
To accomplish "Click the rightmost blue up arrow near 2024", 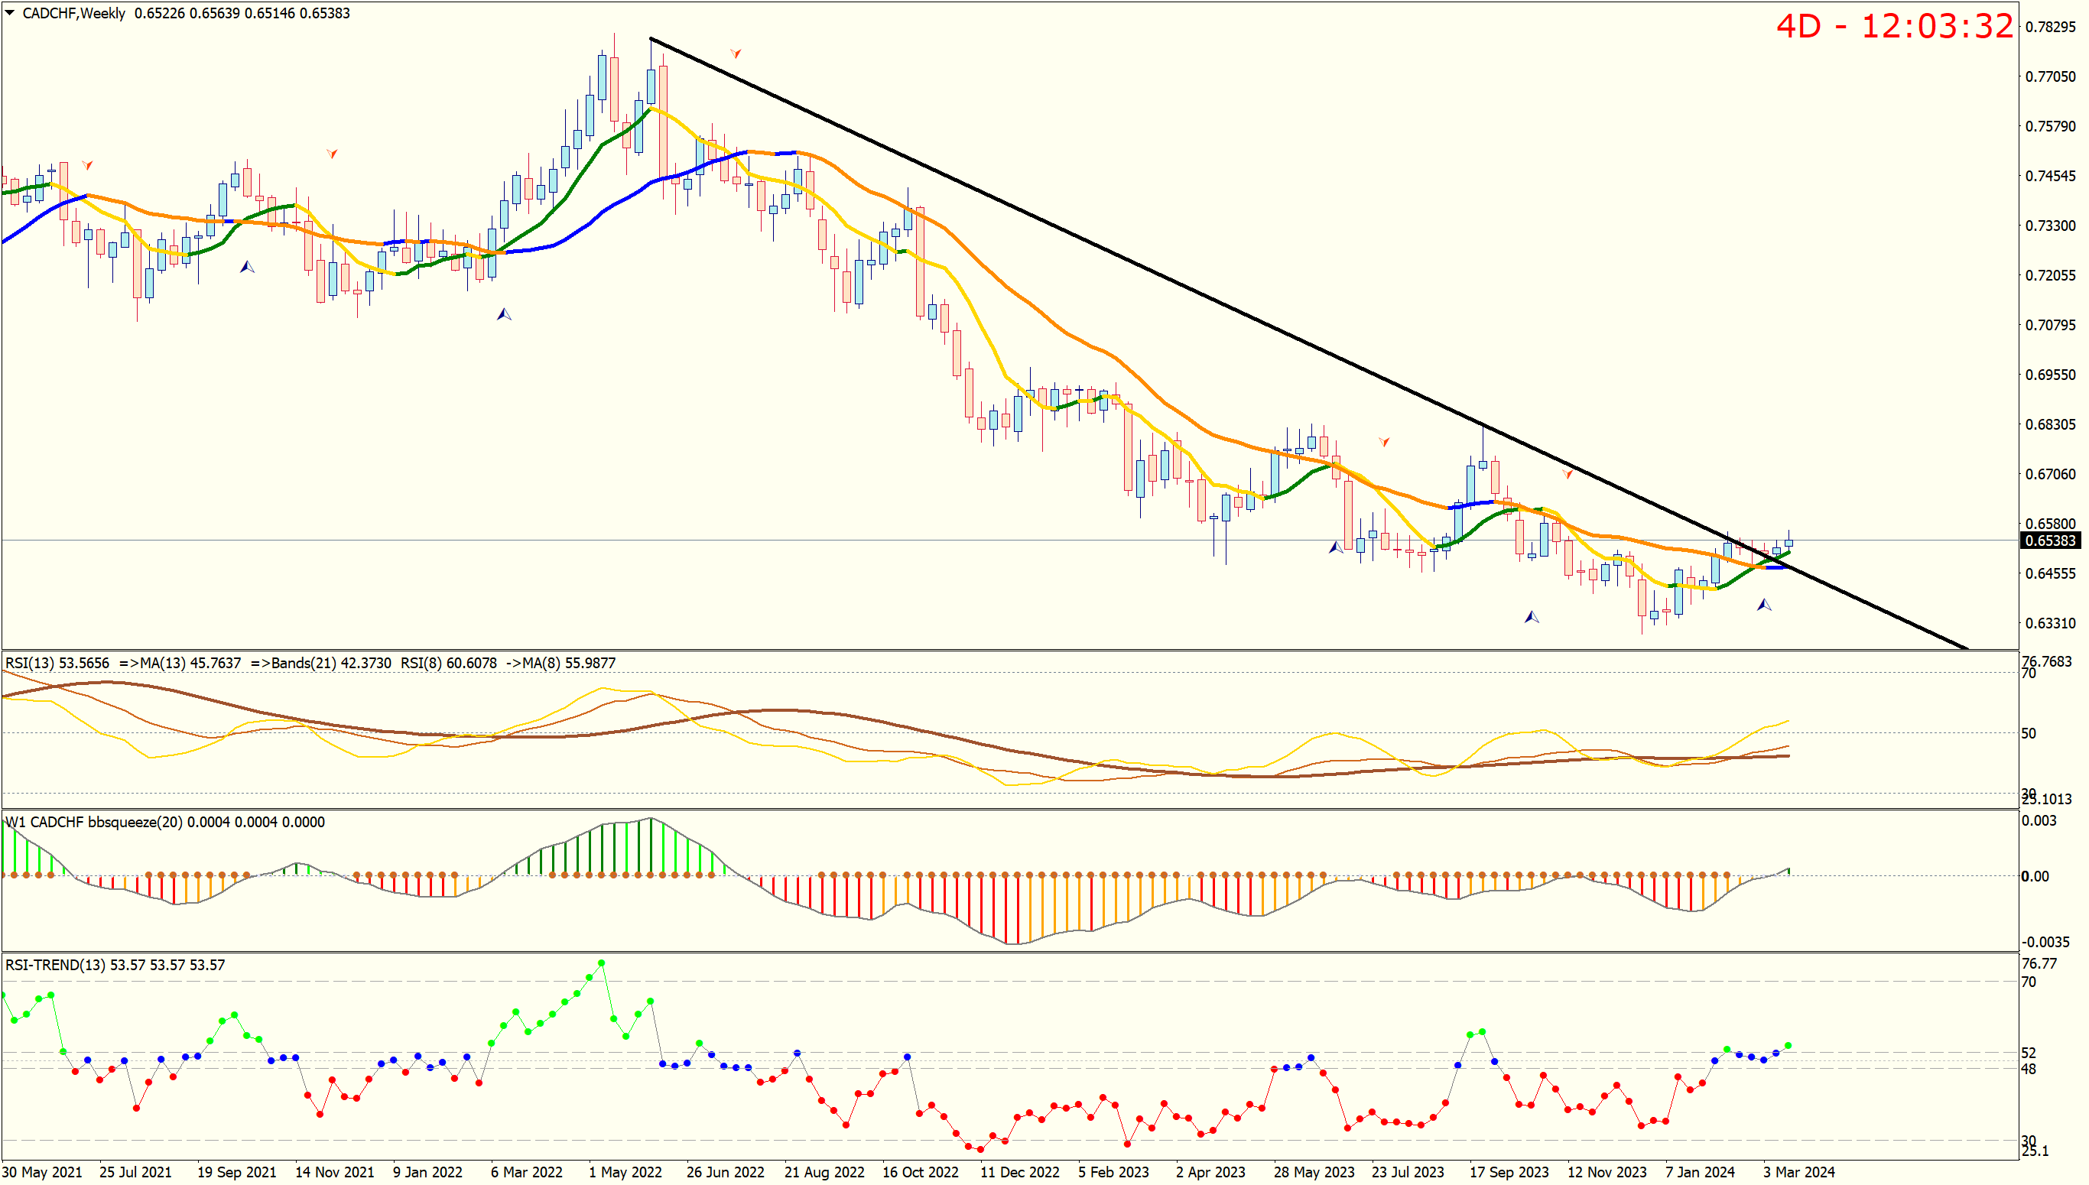I will [1764, 605].
